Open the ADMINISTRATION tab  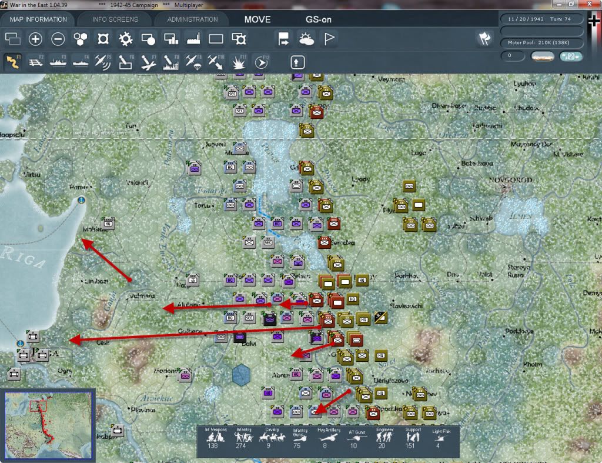192,19
